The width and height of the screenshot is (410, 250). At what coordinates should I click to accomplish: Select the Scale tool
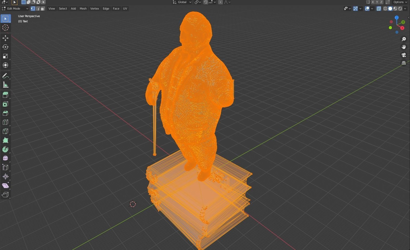pyautogui.click(x=5, y=56)
